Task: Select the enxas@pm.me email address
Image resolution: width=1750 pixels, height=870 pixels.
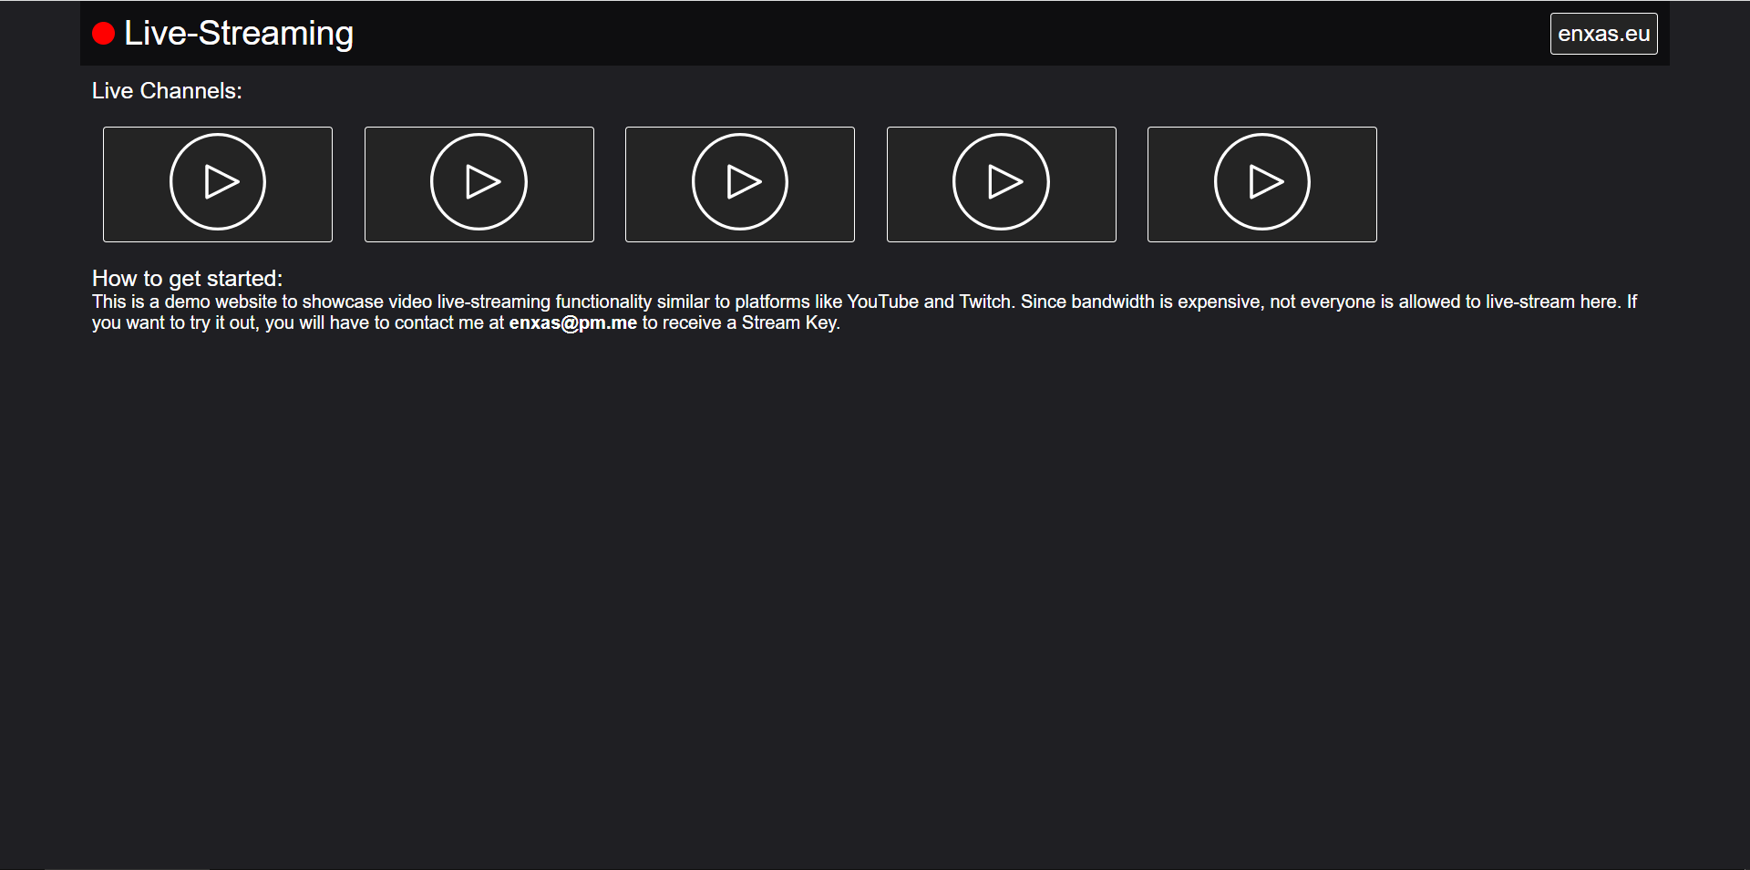Action: [x=572, y=322]
